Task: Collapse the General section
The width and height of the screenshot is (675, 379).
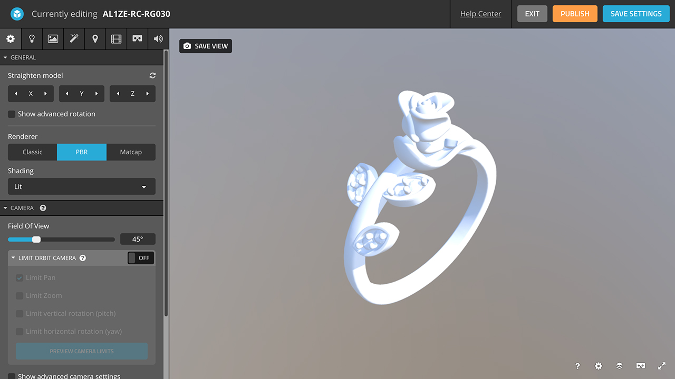Action: coord(23,57)
